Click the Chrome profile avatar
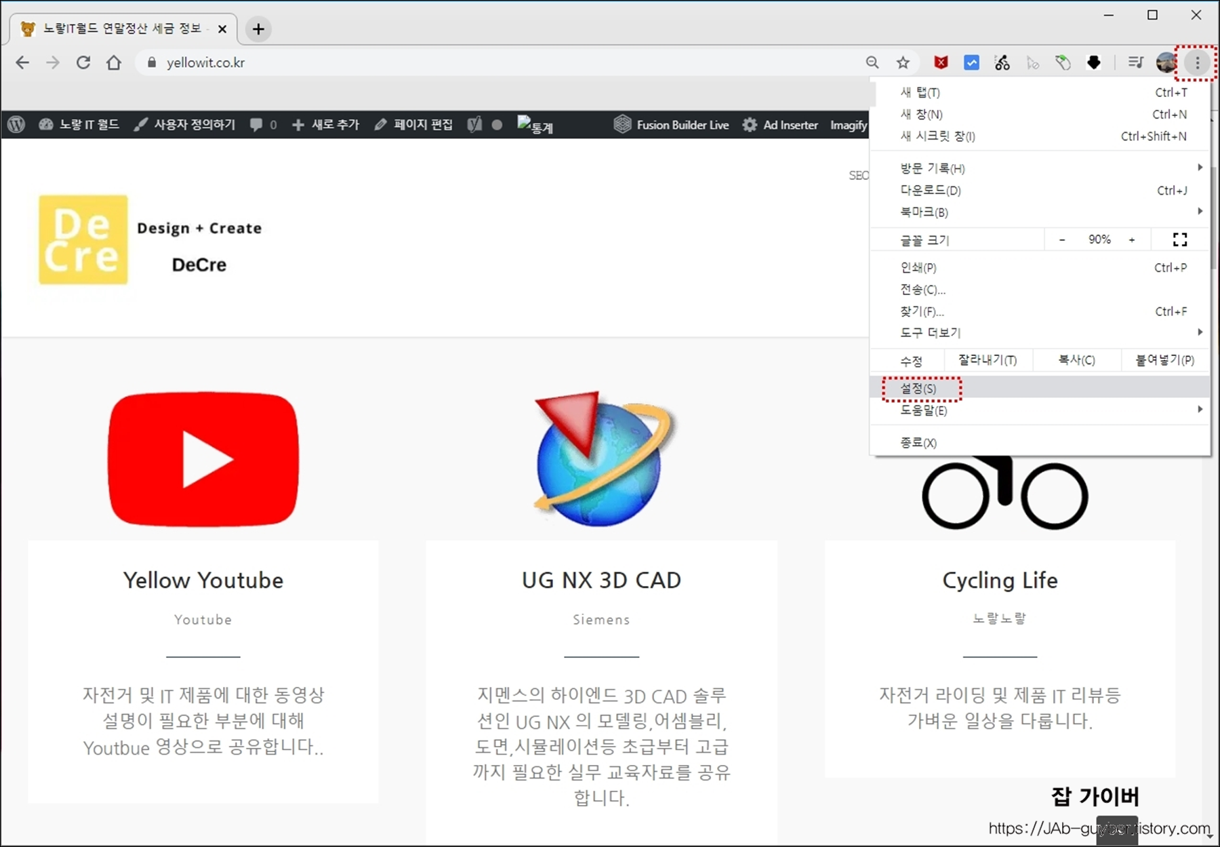Screen dimensions: 1220x847 [x=1166, y=63]
